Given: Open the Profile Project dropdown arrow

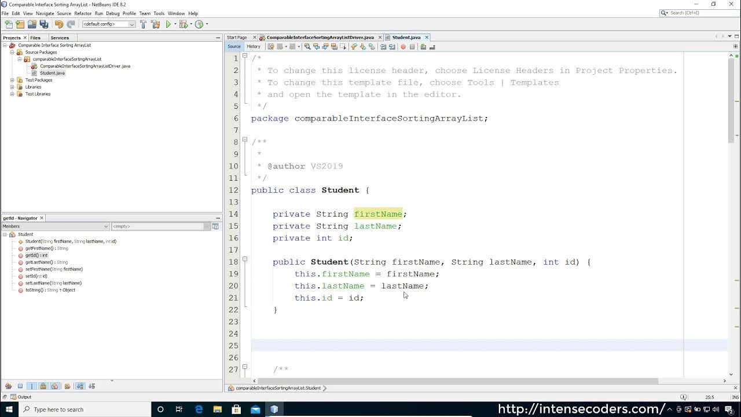Looking at the screenshot, I should [206, 24].
